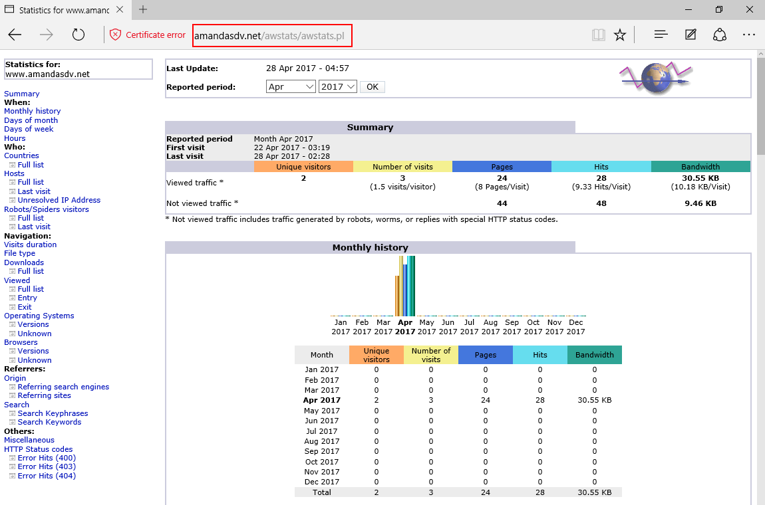Image resolution: width=765 pixels, height=505 pixels.
Task: Click the Certificate error shield icon
Action: pyautogui.click(x=115, y=35)
